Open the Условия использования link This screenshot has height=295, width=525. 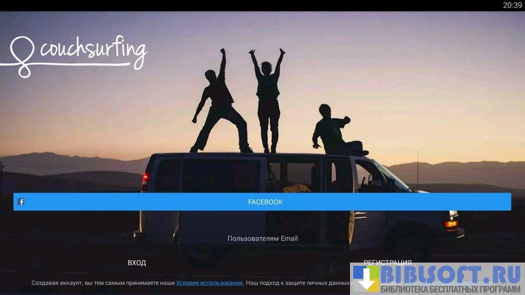209,283
